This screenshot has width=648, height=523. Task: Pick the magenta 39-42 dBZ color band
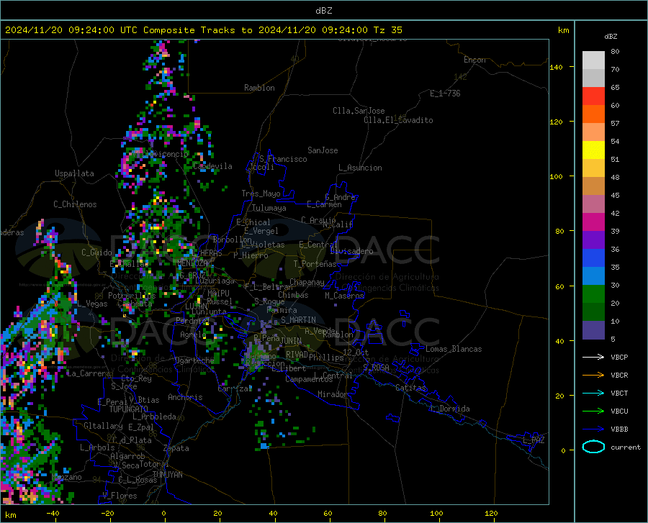click(x=593, y=222)
